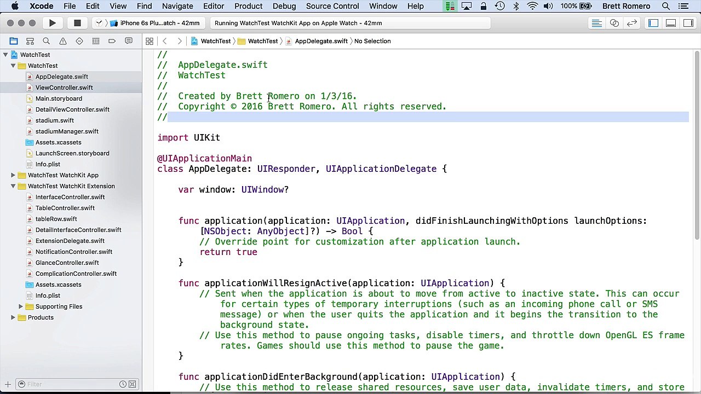
Task: Expand the WatchTest WatchKit App group
Action: pos(13,175)
